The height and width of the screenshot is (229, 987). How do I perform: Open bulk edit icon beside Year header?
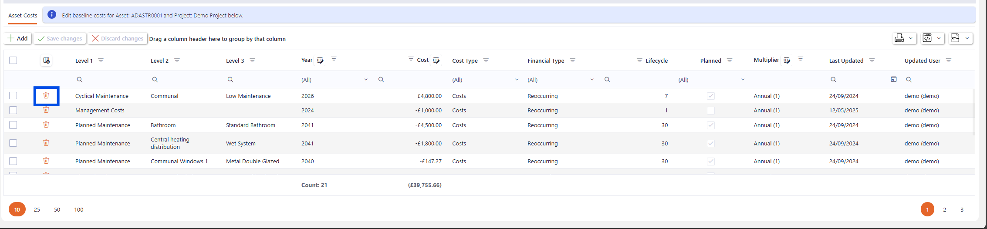click(x=320, y=61)
